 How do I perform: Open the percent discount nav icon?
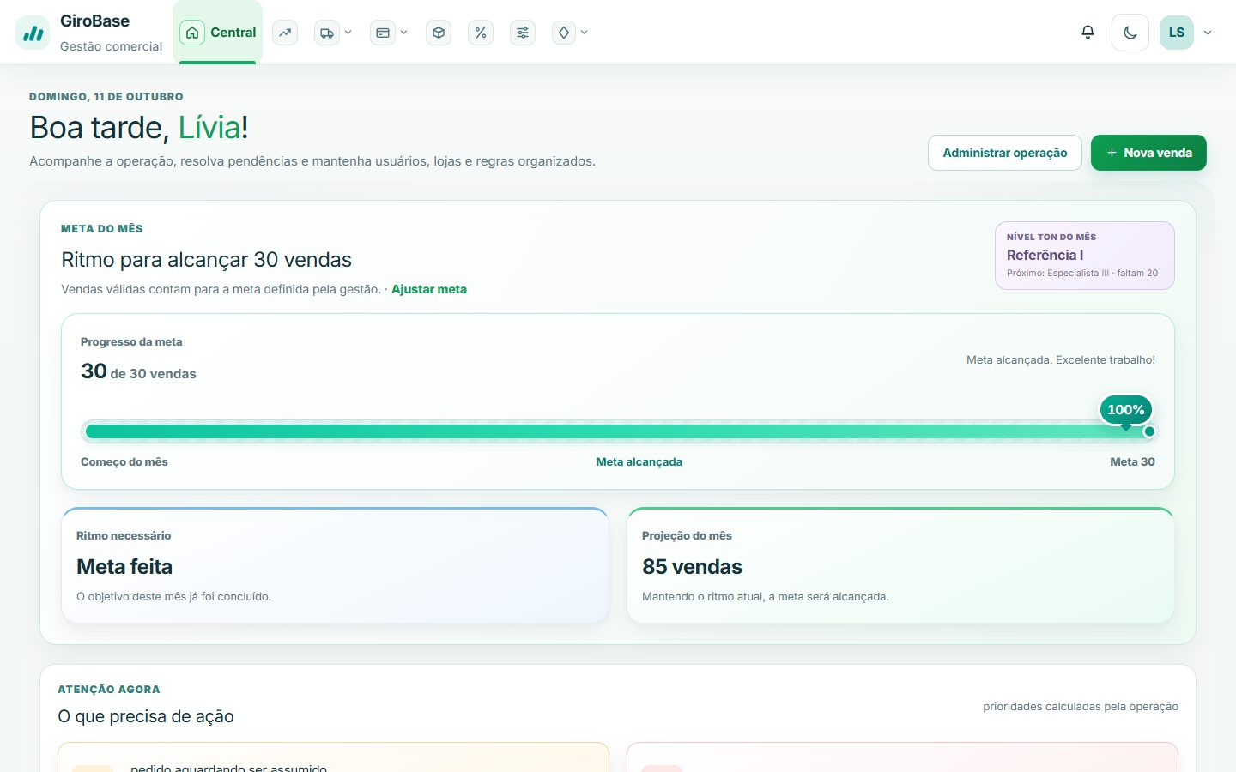pyautogui.click(x=481, y=33)
